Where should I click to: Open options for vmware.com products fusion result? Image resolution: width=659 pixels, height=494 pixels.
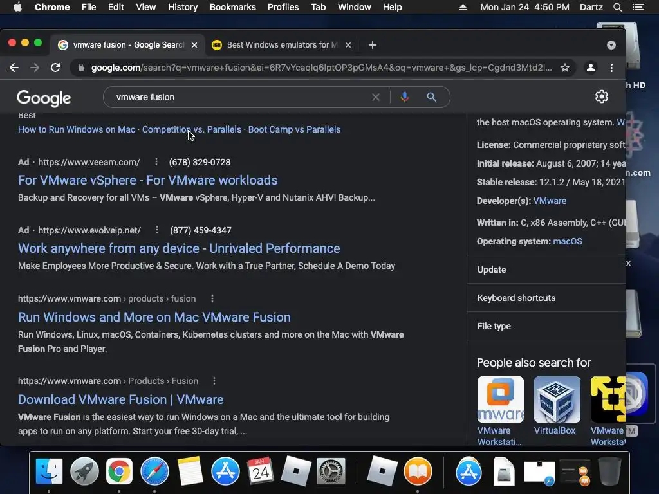pyautogui.click(x=212, y=298)
